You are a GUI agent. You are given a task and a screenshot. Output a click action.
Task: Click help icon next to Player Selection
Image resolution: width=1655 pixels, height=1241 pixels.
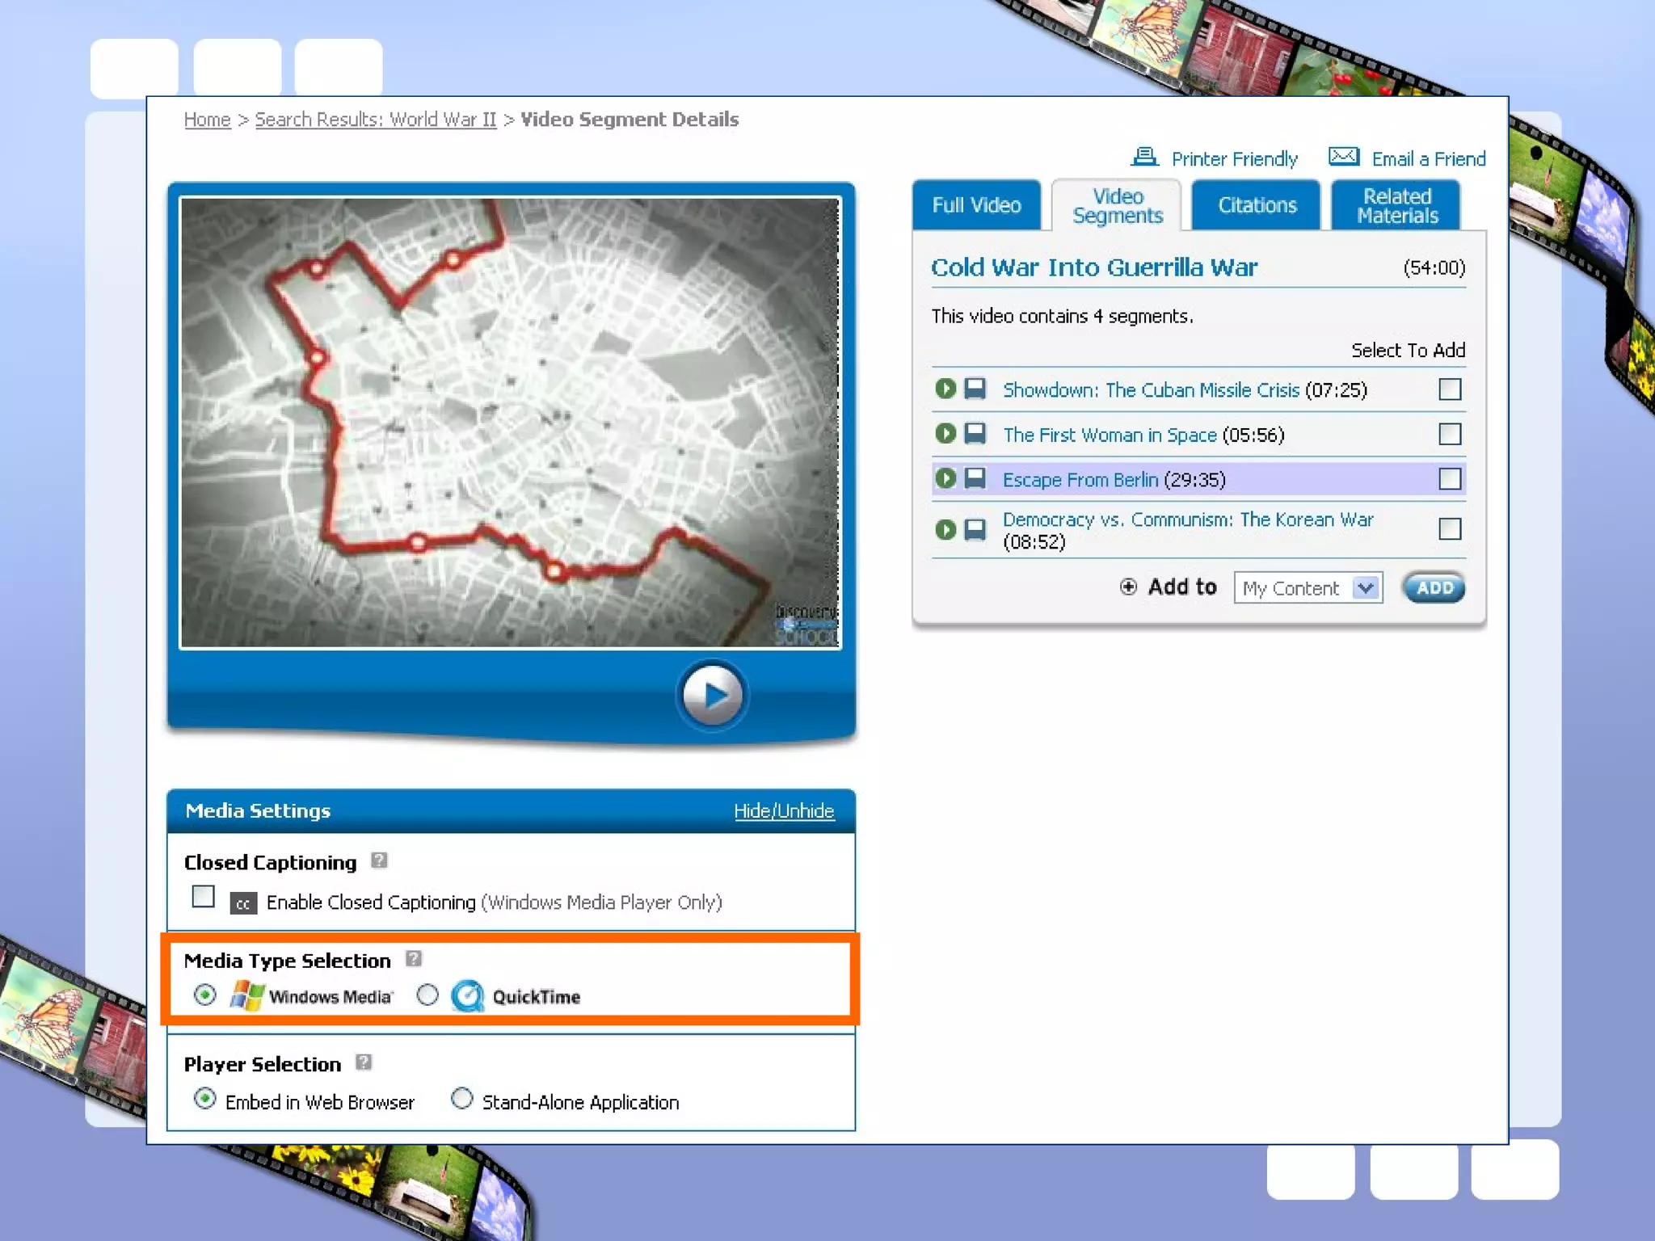pyautogui.click(x=364, y=1062)
